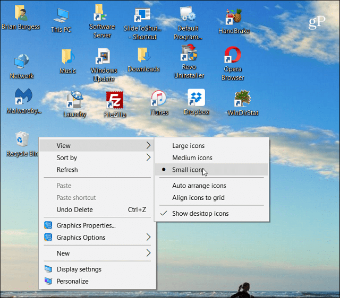Toggle Show desktop icons checkmark
The height and width of the screenshot is (298, 340).
click(200, 214)
